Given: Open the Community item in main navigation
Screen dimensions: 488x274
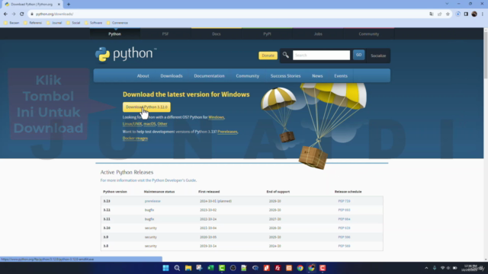Looking at the screenshot, I should (x=247, y=76).
